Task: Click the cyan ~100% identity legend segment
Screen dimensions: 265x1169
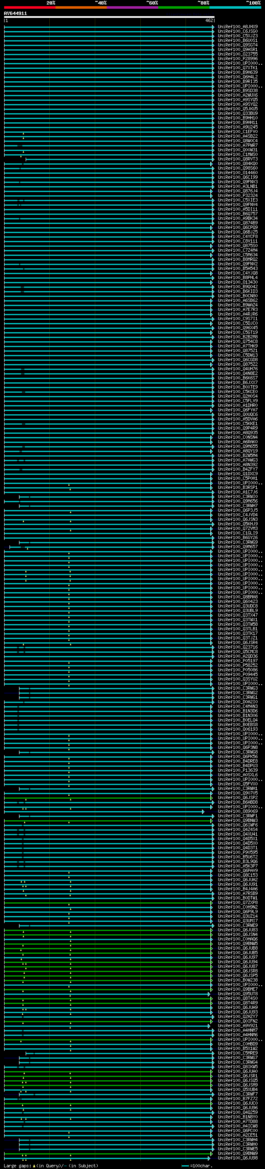Action: tap(235, 7)
